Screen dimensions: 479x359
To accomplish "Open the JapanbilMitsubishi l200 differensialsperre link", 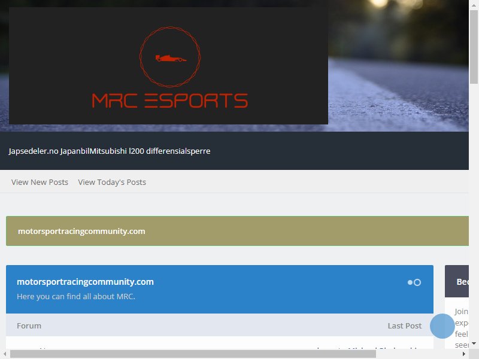I will 135,151.
